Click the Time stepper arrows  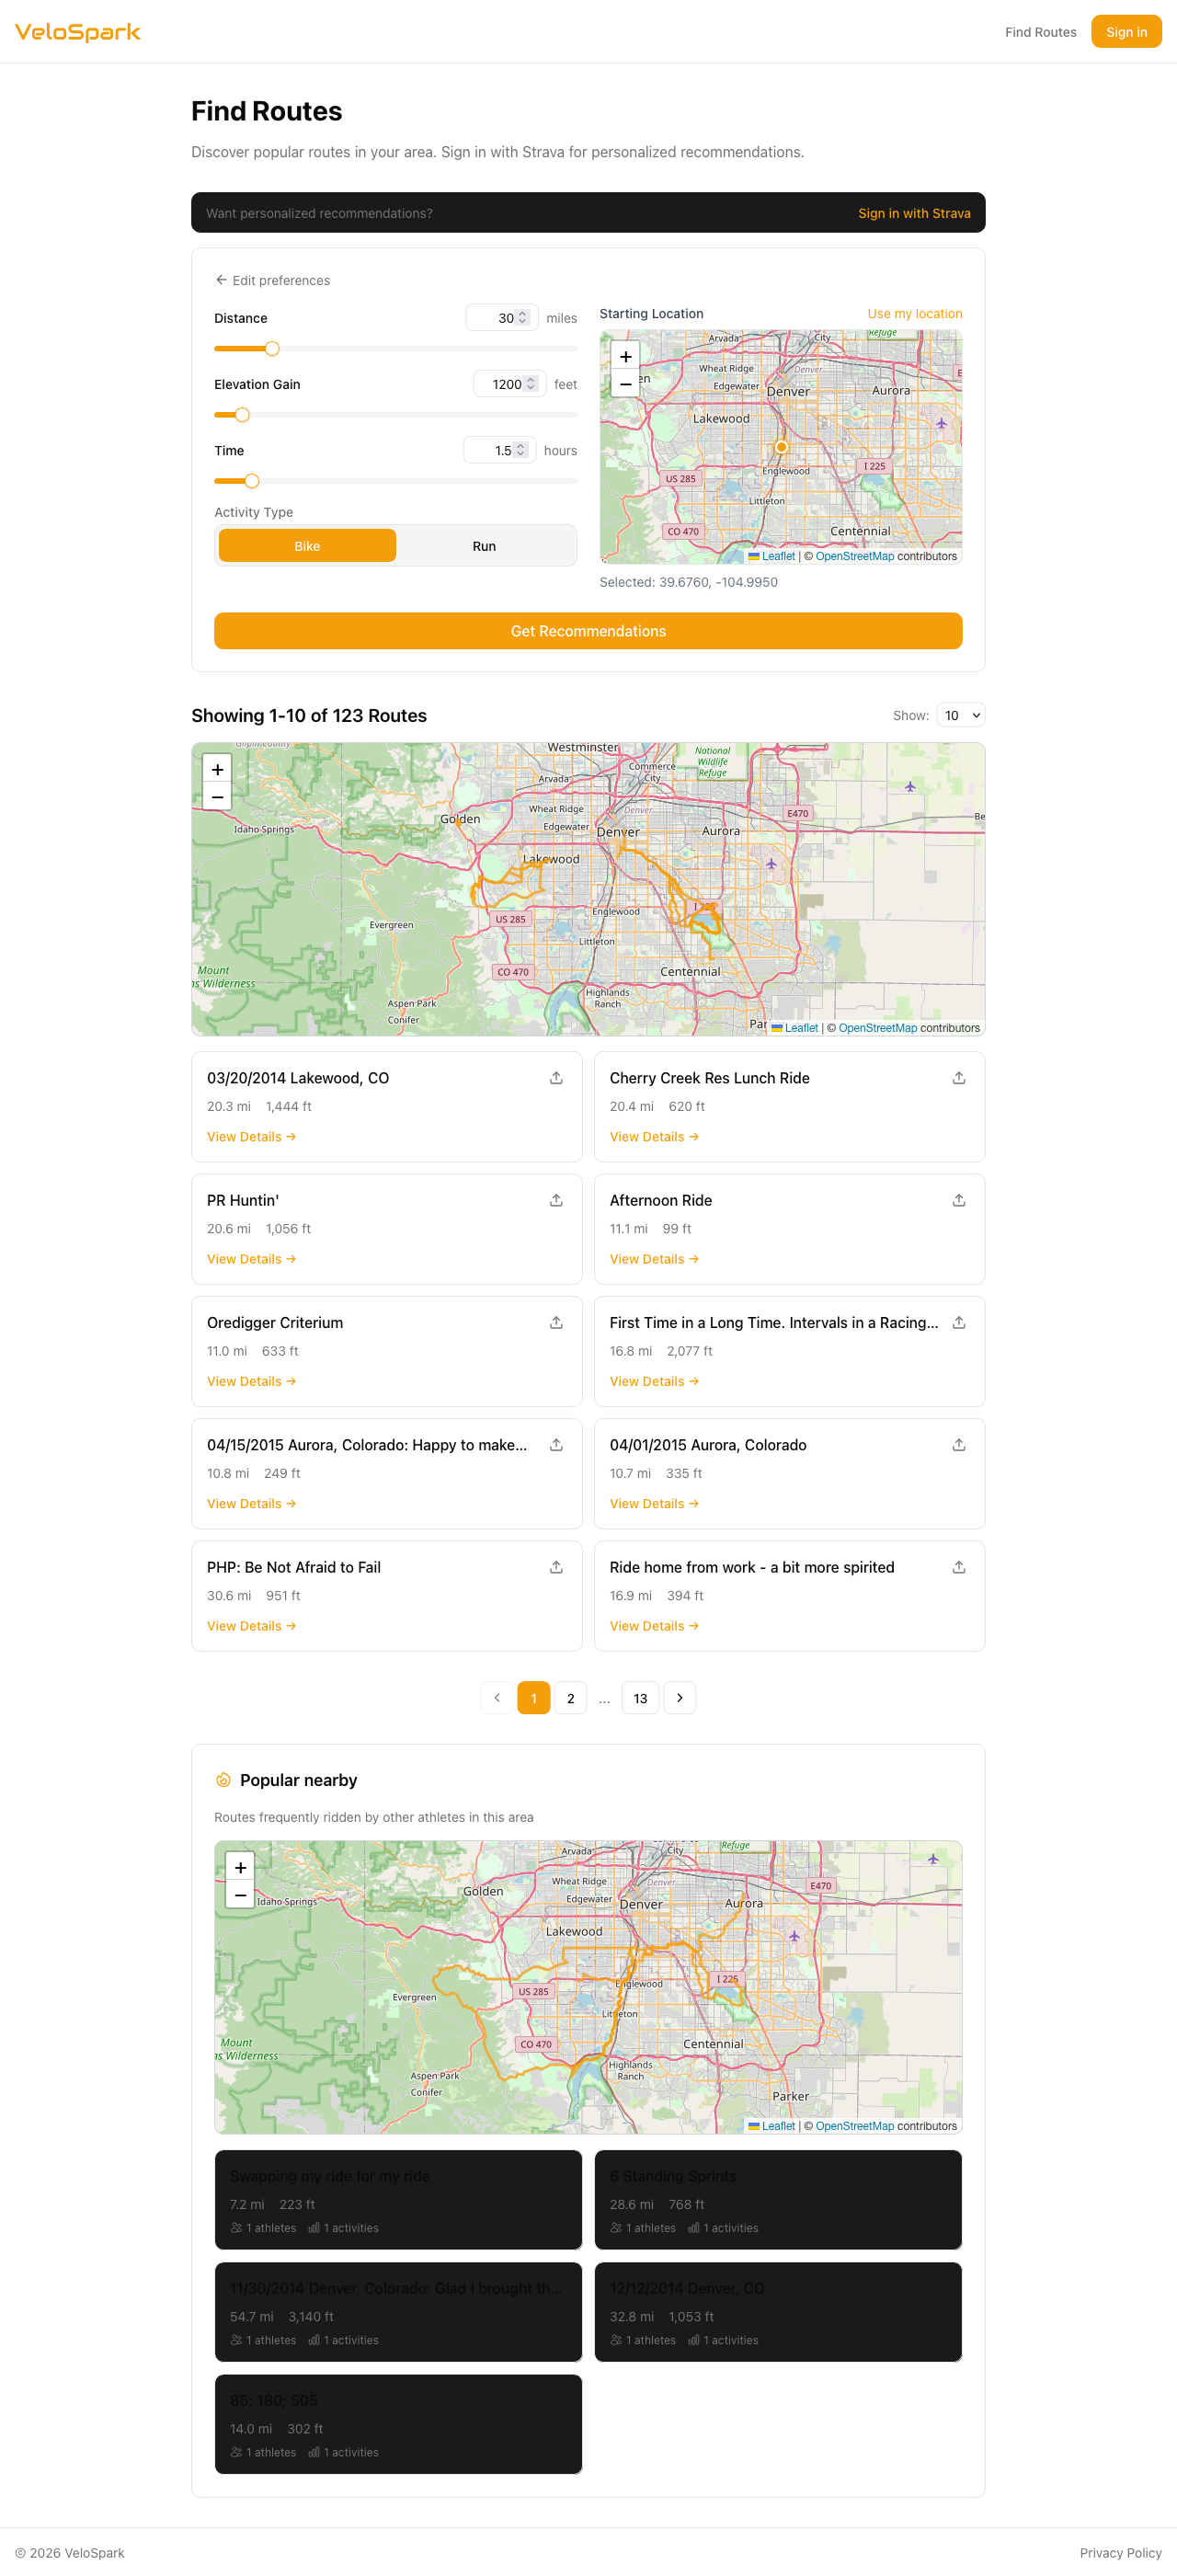pyautogui.click(x=520, y=451)
